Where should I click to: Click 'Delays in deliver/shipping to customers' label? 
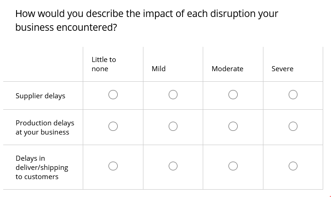click(42, 167)
